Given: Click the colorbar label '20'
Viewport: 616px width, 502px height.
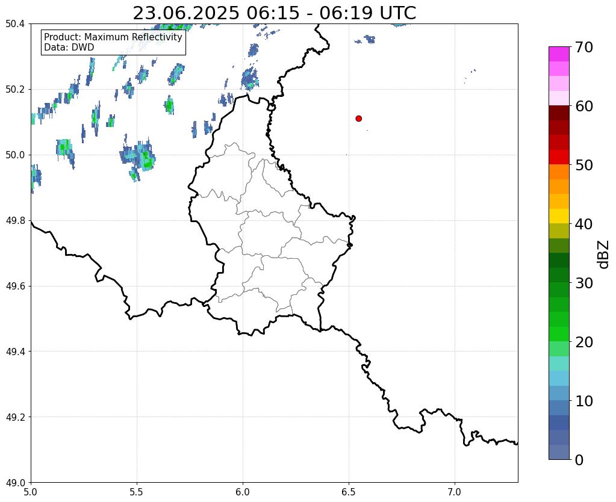Looking at the screenshot, I should pos(584,342).
